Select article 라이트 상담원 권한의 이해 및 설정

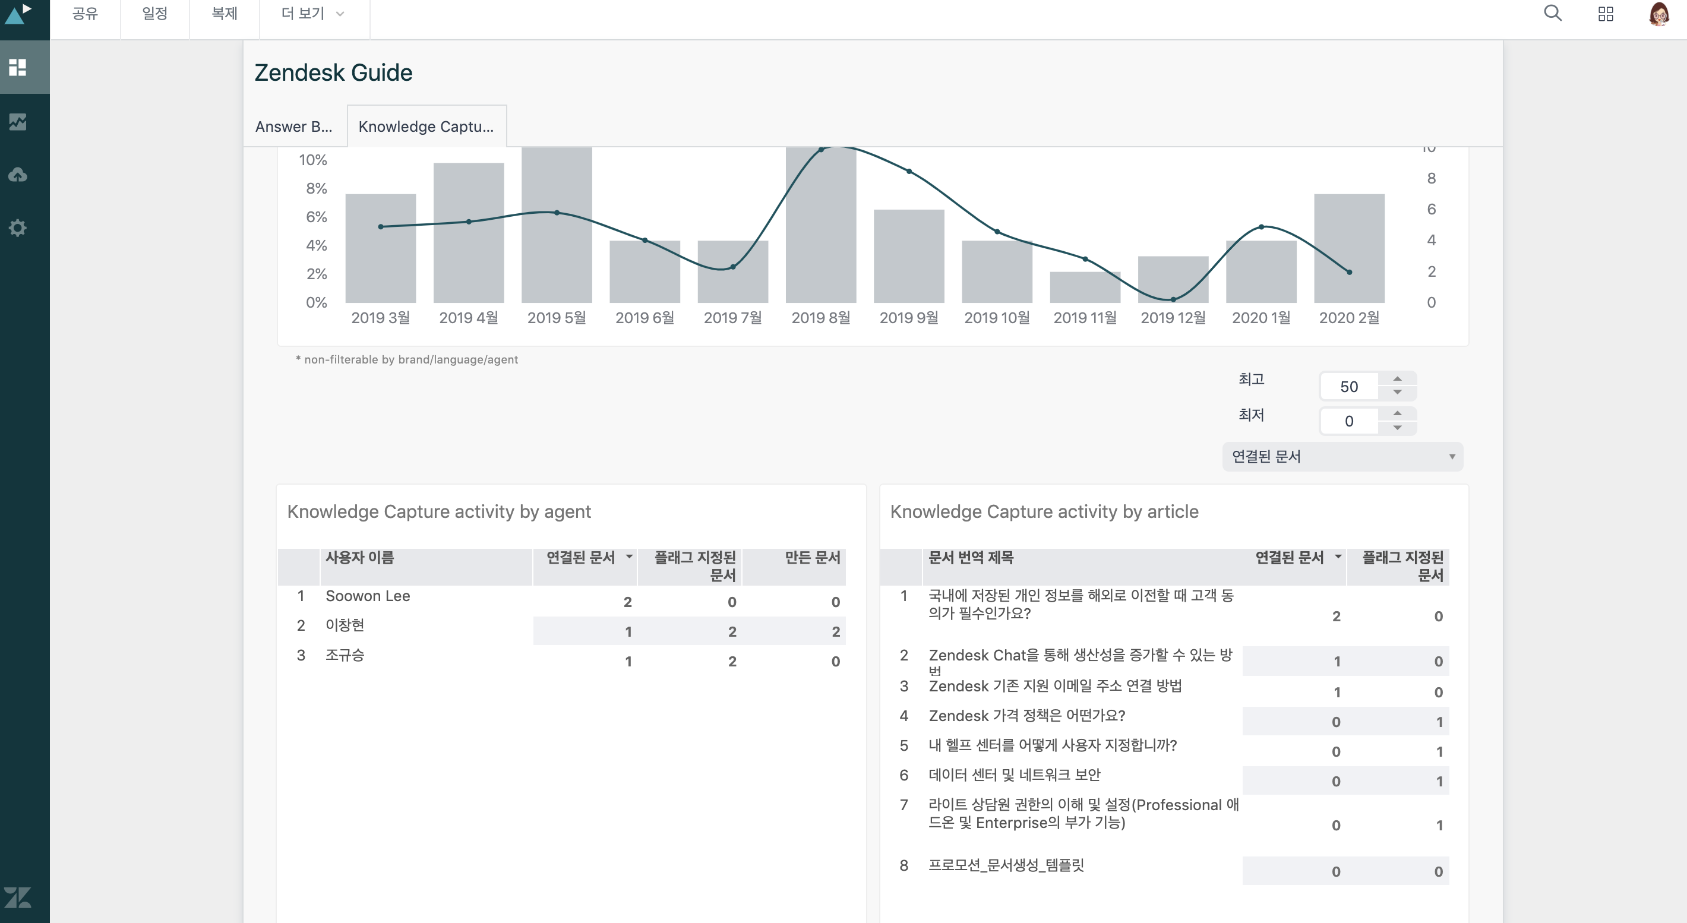1084,814
